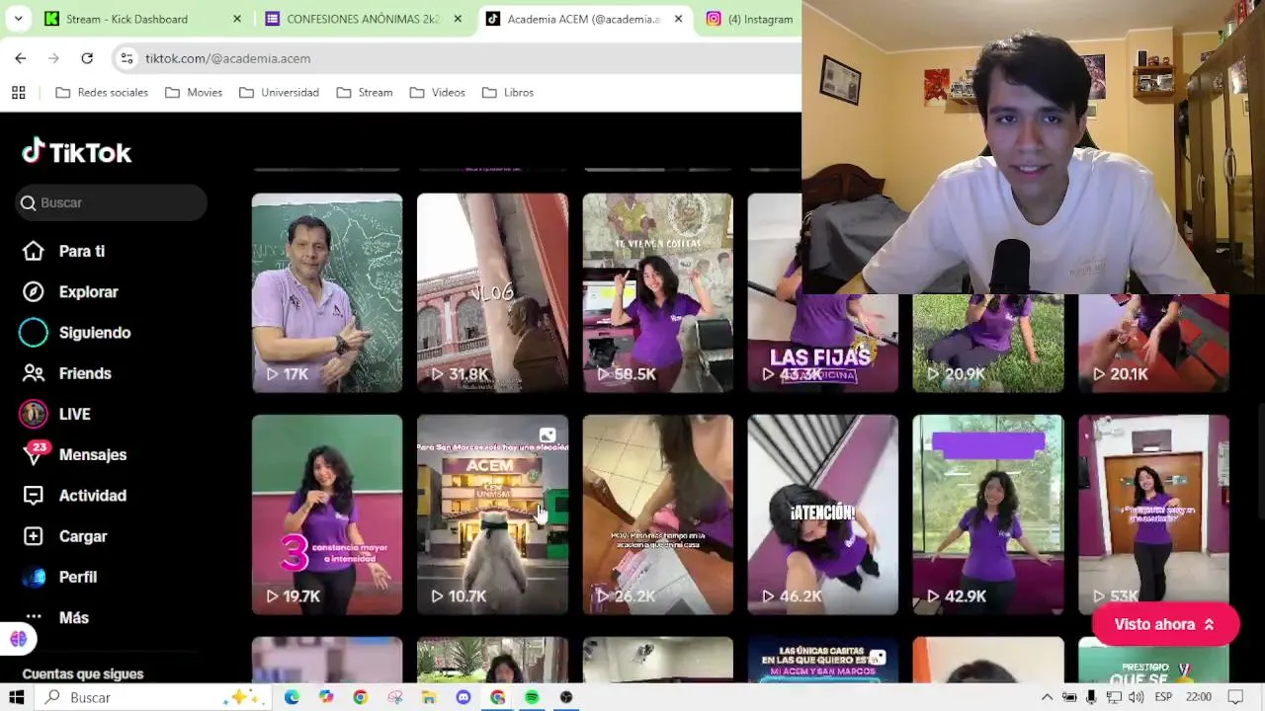Viewport: 1265px width, 711px height.
Task: Open the Explorar compass page
Action: point(69,291)
